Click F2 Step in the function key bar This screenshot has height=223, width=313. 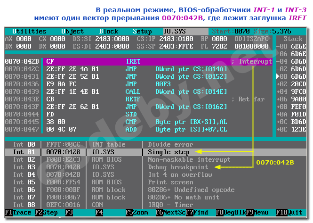click(46, 213)
